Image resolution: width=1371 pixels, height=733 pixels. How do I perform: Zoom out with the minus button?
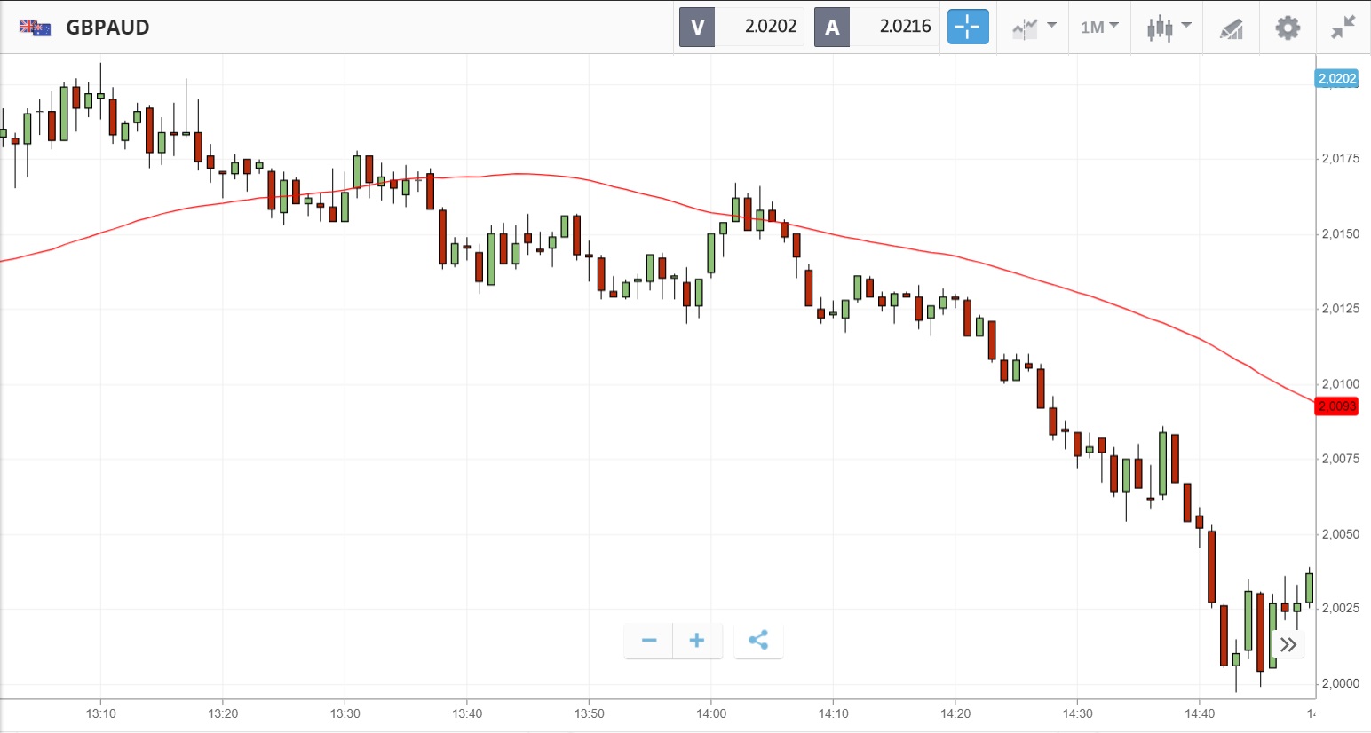[649, 641]
